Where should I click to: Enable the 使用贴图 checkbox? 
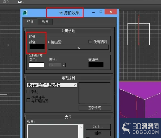coord(90,42)
